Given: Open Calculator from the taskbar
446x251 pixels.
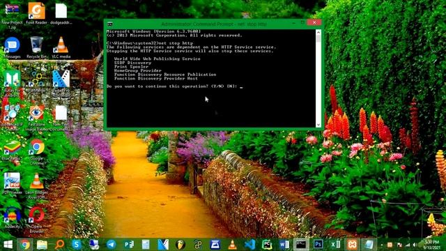Looking at the screenshot, I should point(146,245).
